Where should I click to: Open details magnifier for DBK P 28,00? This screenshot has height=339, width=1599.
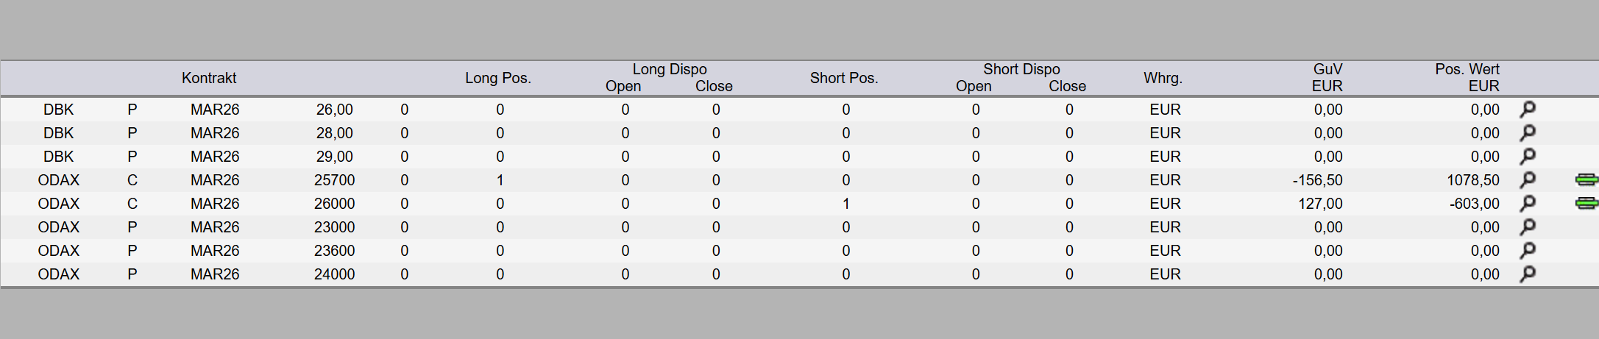1528,133
